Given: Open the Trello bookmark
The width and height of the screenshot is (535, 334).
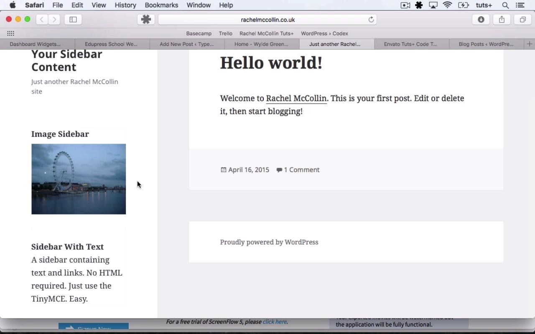Looking at the screenshot, I should click(225, 33).
